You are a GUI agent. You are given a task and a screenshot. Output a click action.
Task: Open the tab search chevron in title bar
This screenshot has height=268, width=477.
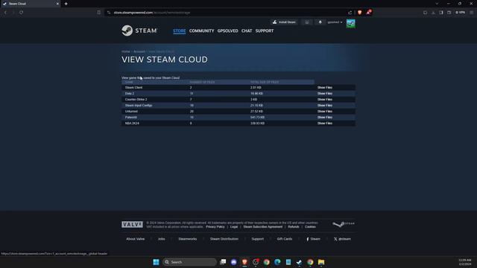[437, 4]
